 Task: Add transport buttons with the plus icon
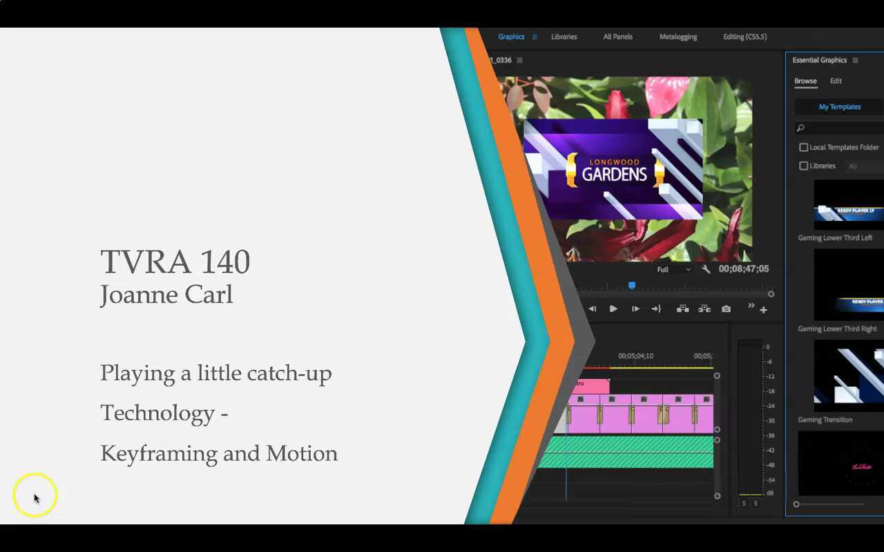(763, 310)
